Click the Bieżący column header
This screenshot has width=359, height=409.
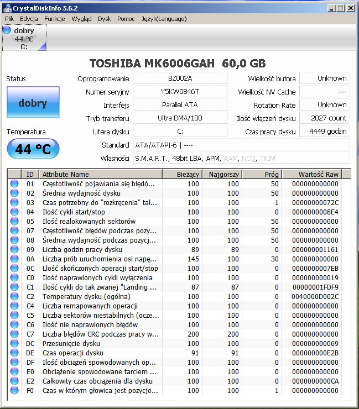182,174
